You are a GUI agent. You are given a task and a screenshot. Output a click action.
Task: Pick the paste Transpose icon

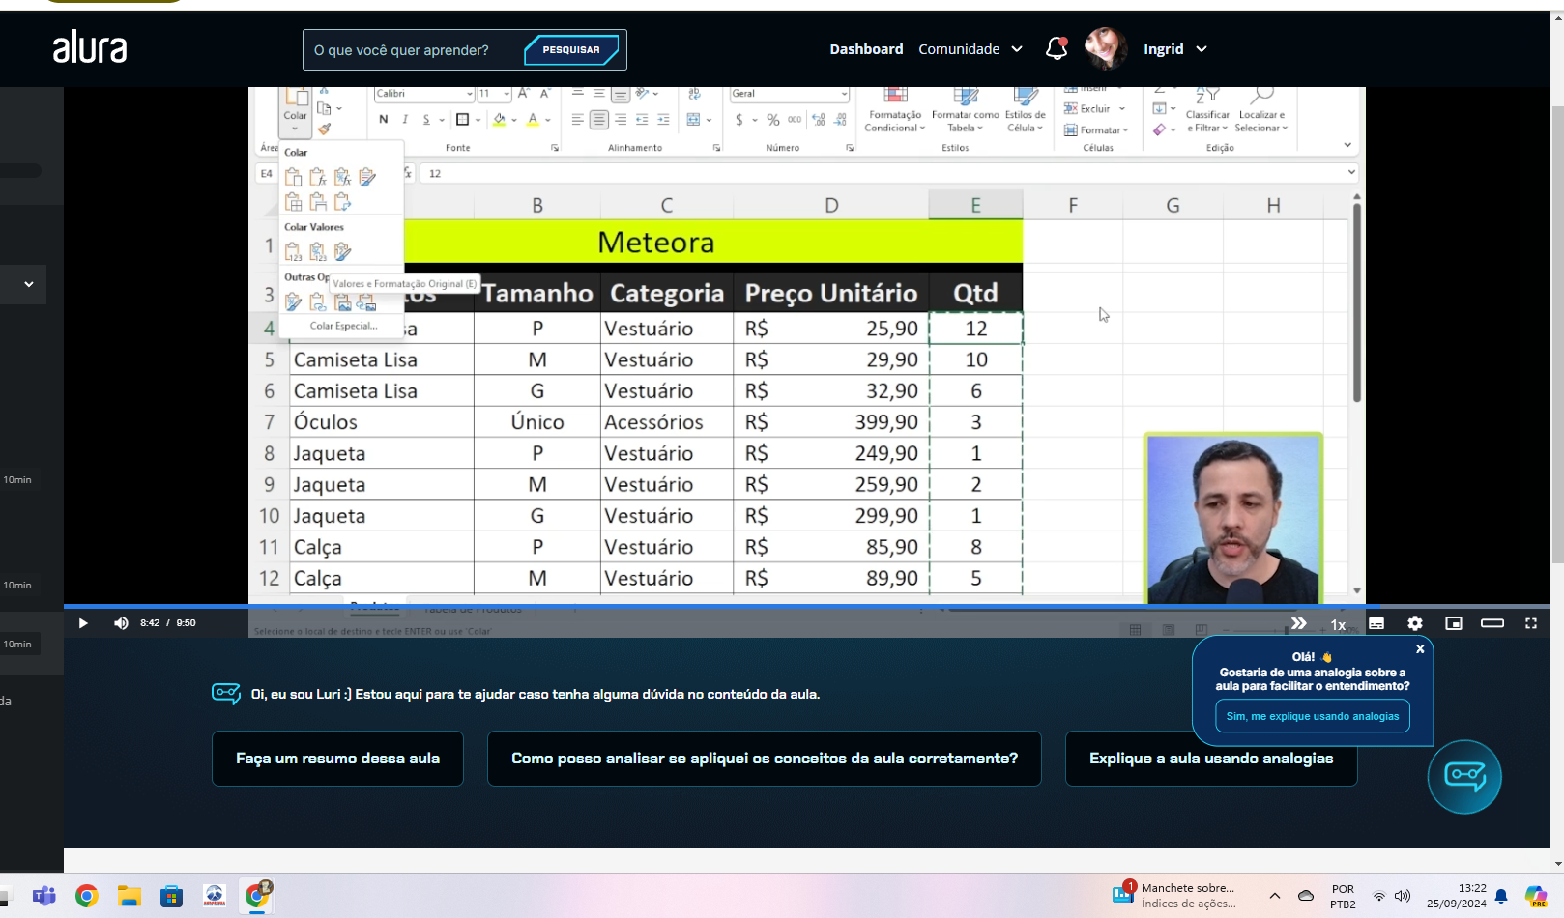[x=342, y=202]
